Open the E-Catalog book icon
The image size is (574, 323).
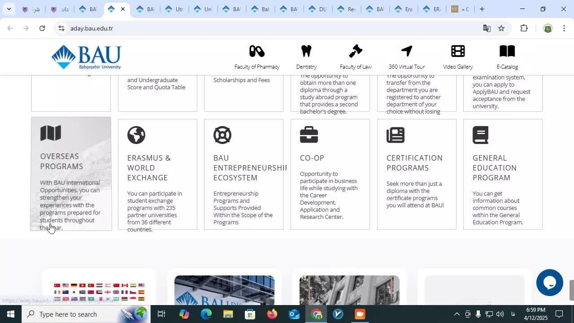pos(507,51)
